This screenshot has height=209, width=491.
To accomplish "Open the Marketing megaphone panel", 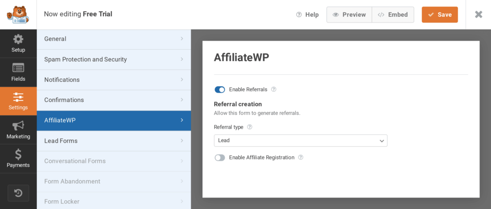I will (x=18, y=130).
